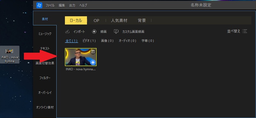
Task: Click the blue plus button on the clip
Action: pos(93,62)
